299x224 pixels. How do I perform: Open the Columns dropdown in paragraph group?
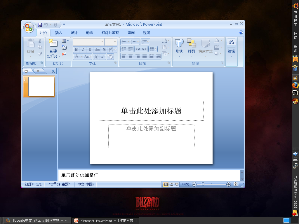pyautogui.click(x=153, y=49)
